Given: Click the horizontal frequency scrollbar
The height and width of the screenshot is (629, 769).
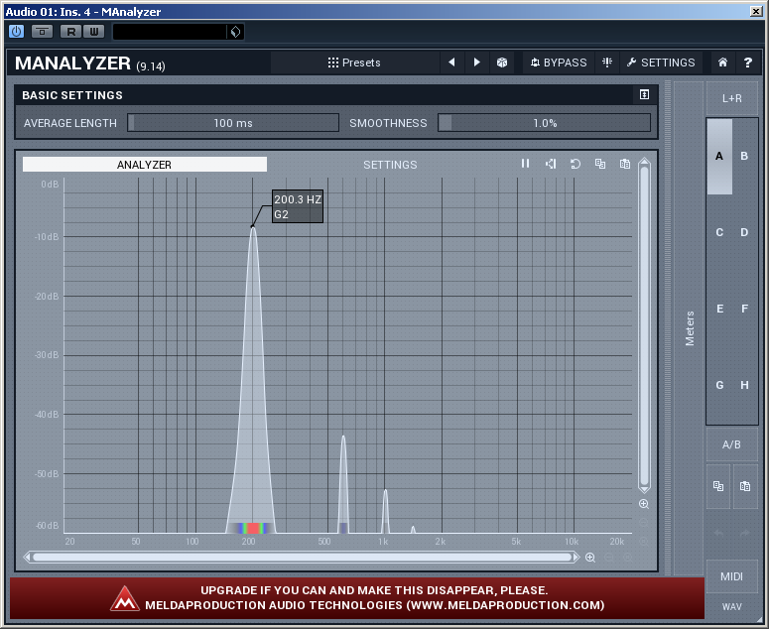Looking at the screenshot, I should point(302,558).
